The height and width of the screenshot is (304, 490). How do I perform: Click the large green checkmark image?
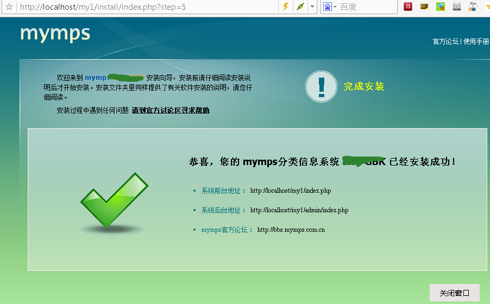[x=114, y=201]
